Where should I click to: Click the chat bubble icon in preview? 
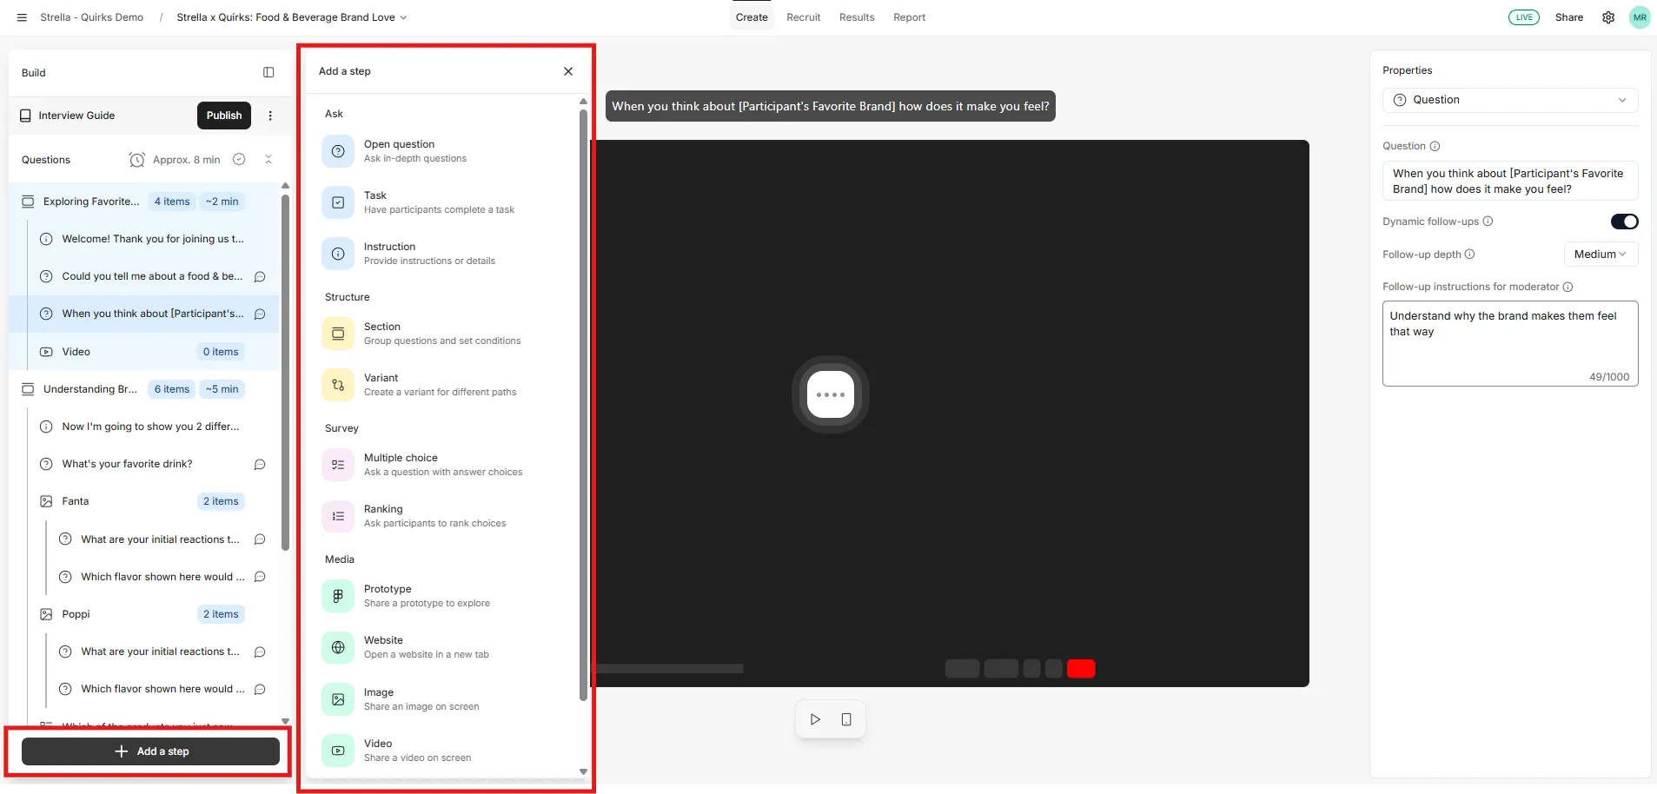click(831, 394)
